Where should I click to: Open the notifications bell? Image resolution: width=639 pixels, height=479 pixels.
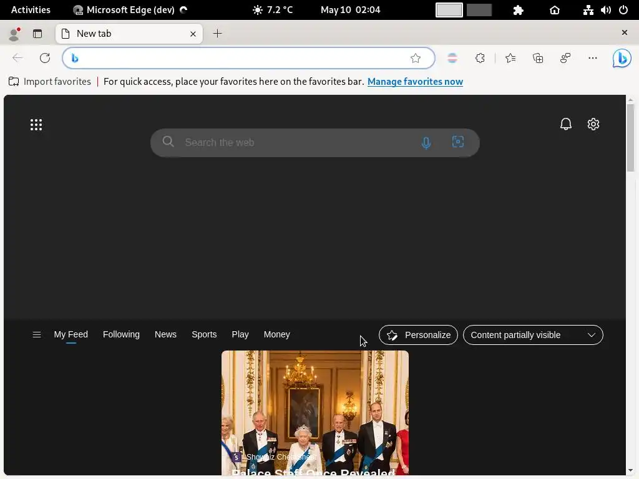point(566,124)
